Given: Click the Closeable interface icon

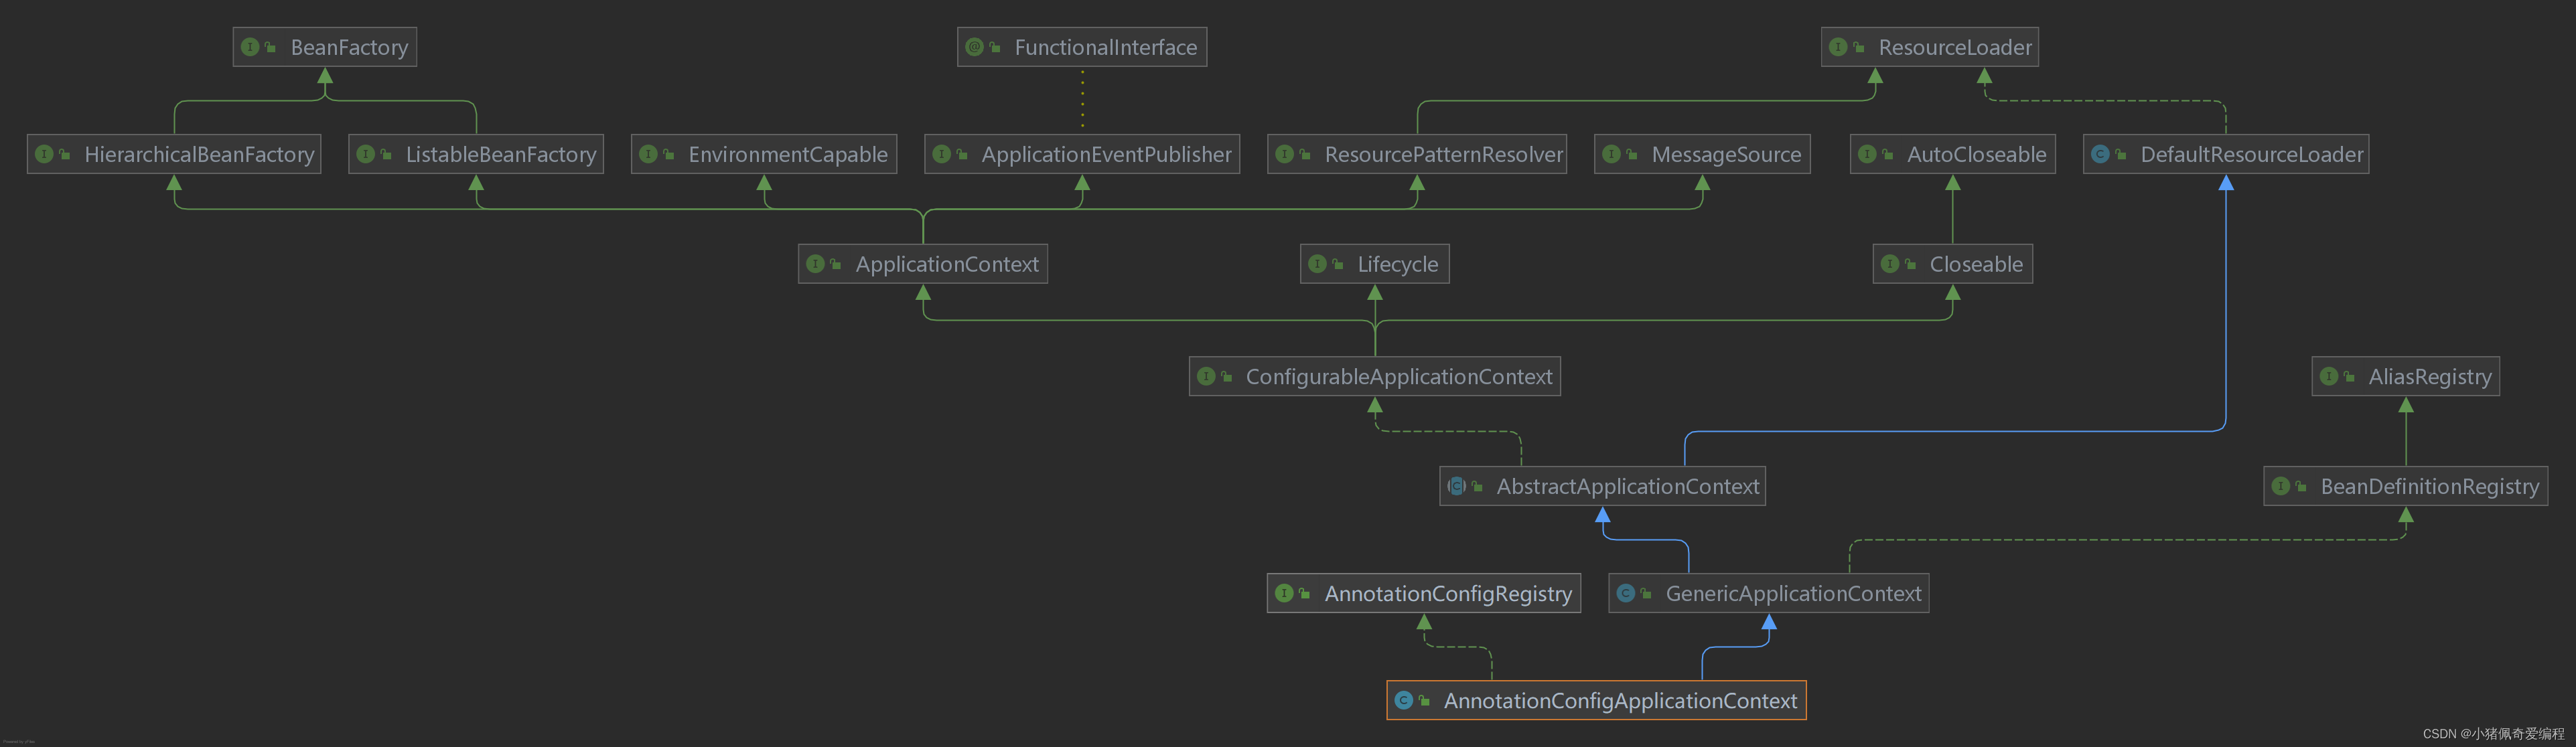Looking at the screenshot, I should (1889, 264).
